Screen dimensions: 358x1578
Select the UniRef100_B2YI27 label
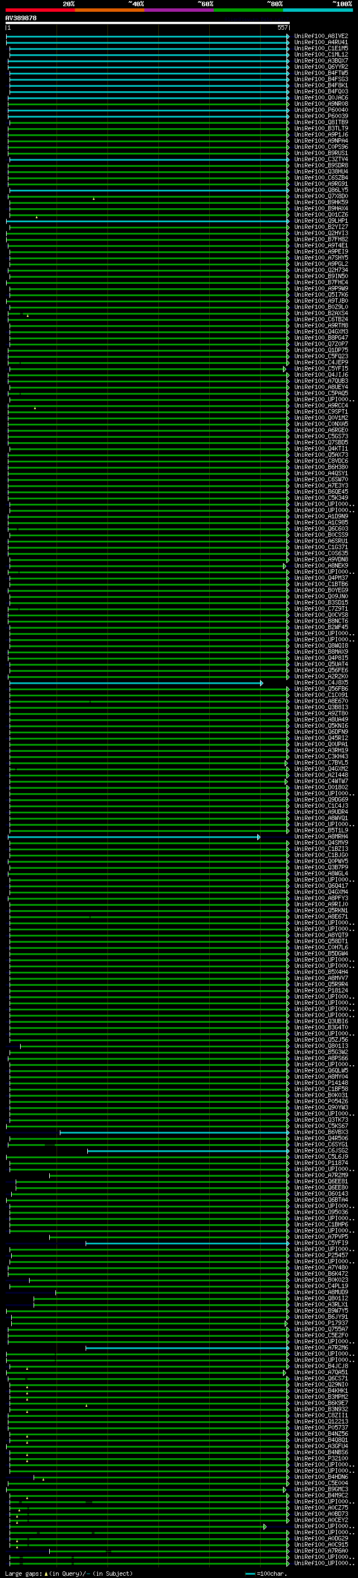point(321,227)
